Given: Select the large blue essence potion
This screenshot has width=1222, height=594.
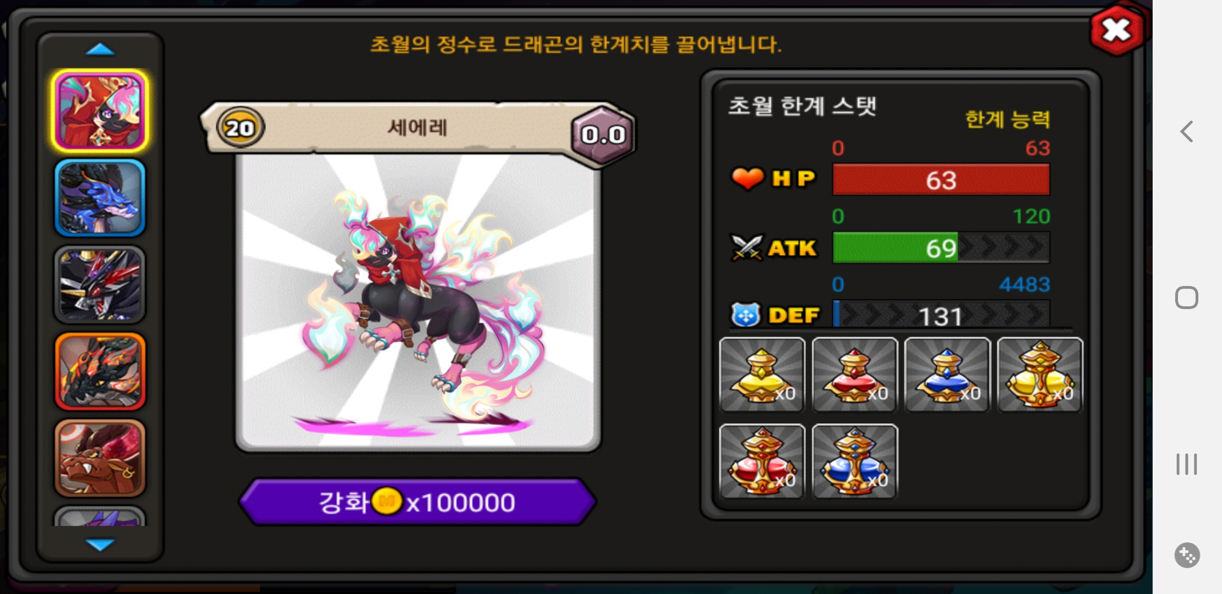Looking at the screenshot, I should (855, 461).
